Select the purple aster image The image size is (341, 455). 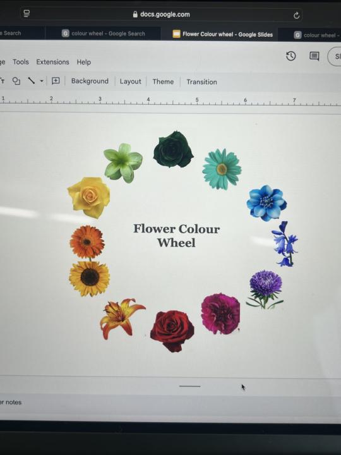click(x=265, y=289)
